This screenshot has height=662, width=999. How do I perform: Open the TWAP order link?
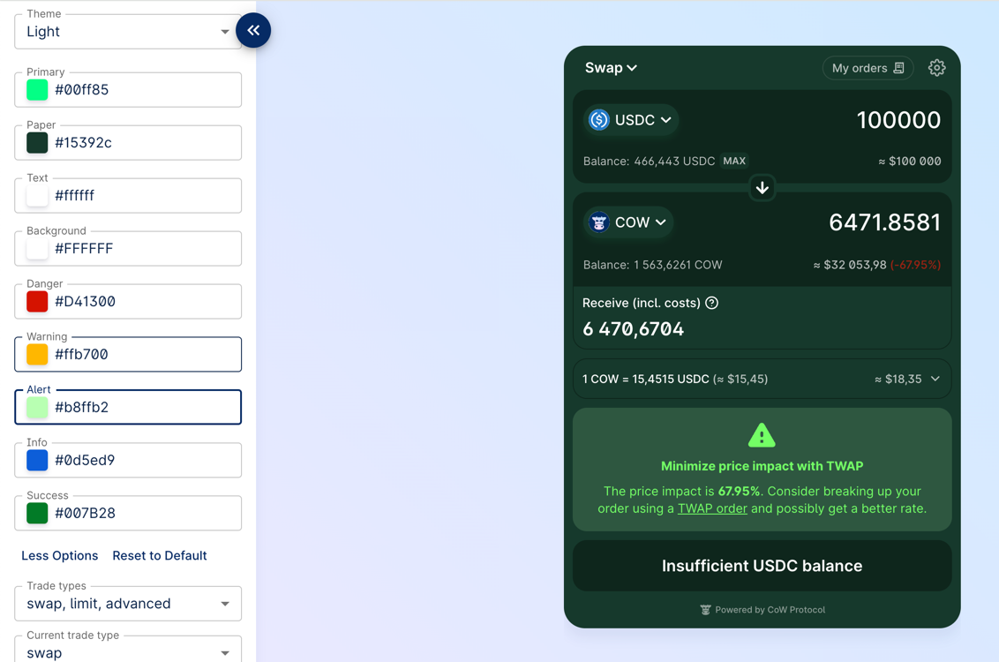[712, 508]
